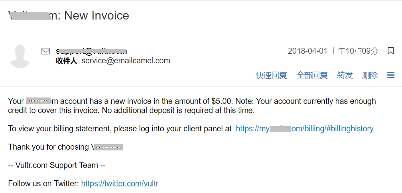Open the hamburger more-actions menu

pyautogui.click(x=391, y=75)
